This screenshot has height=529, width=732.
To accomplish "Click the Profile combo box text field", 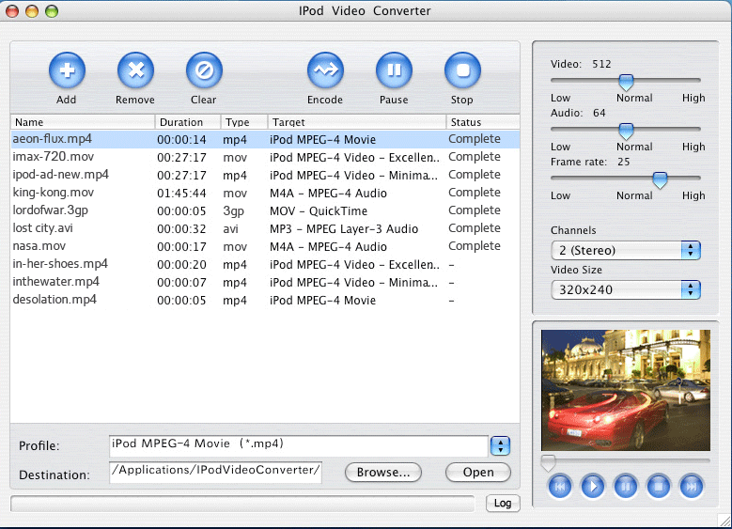I will [x=299, y=446].
